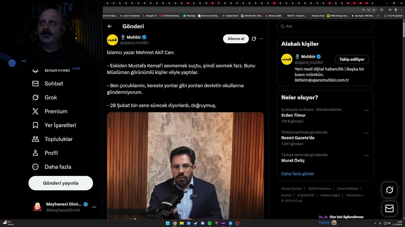Open Gizlilik Politikası footer link
The image size is (405, 227).
[x=320, y=189]
